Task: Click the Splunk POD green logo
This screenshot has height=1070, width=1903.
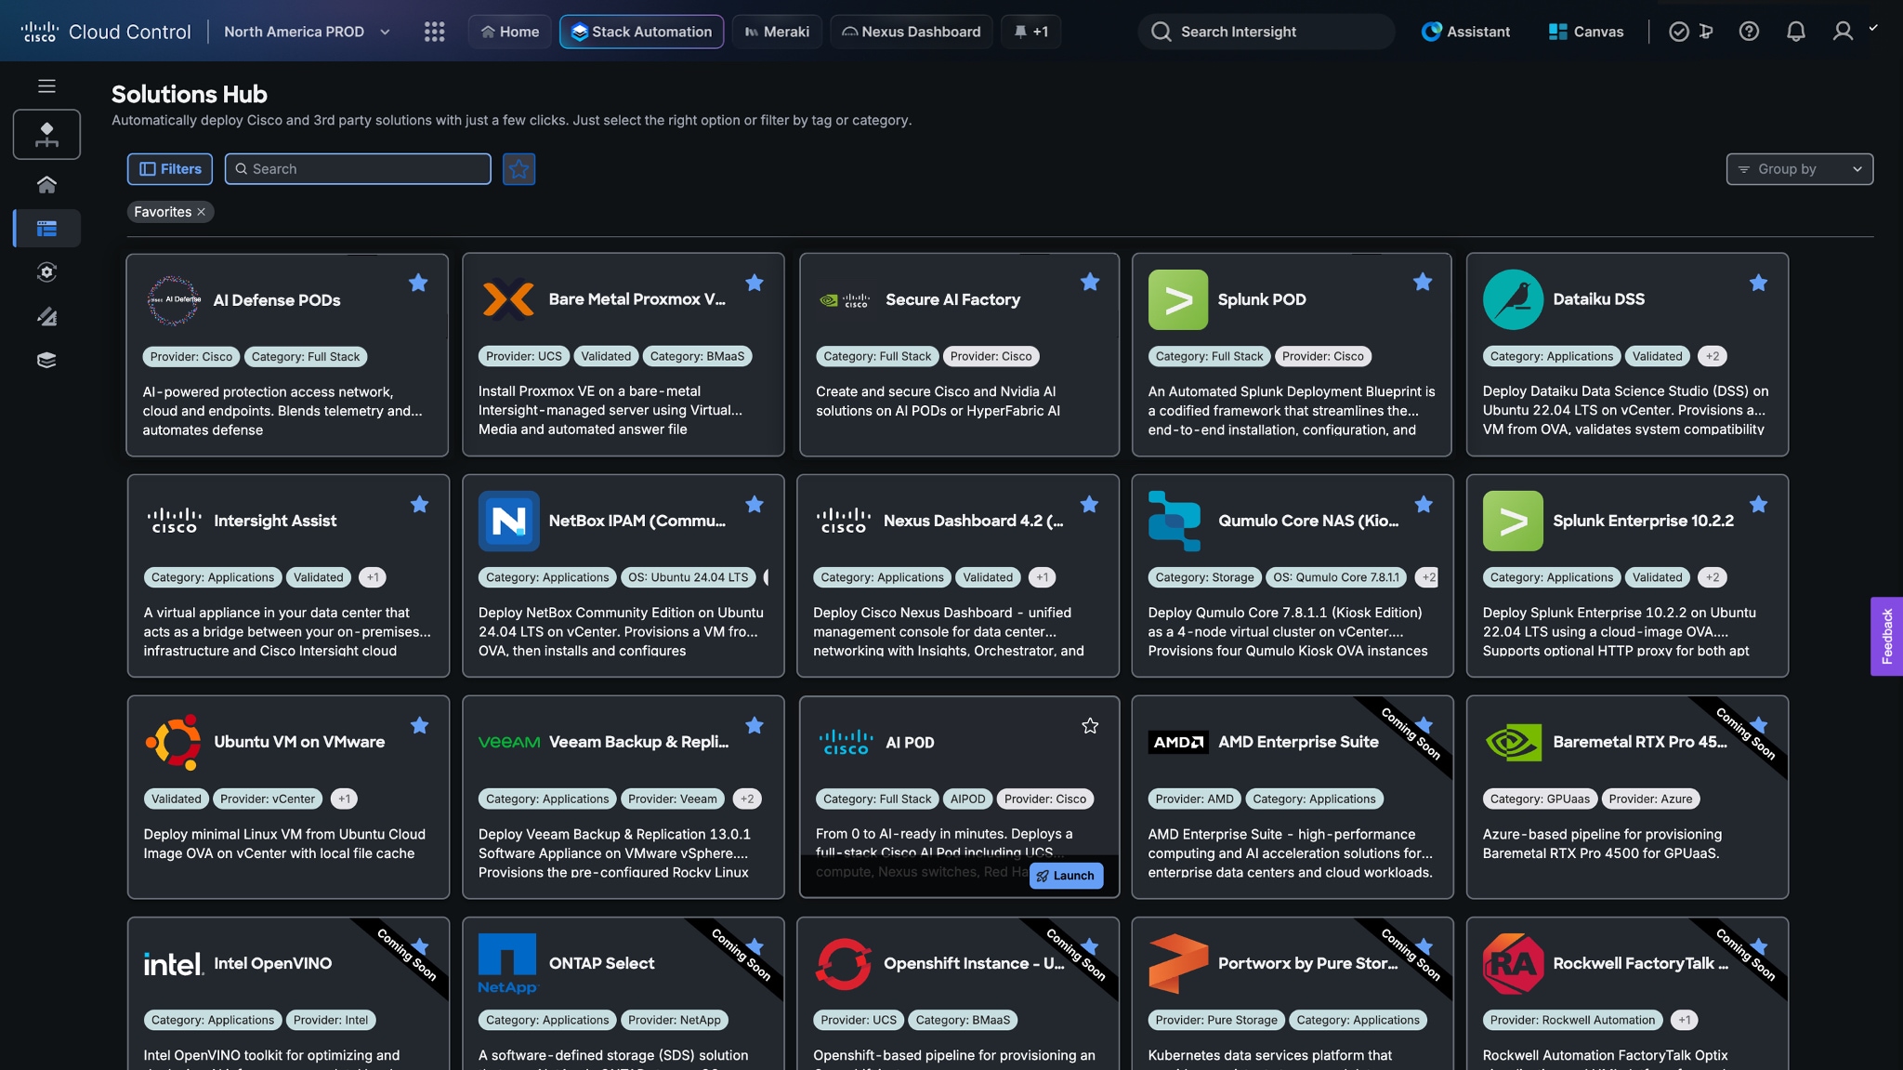Action: [1177, 299]
